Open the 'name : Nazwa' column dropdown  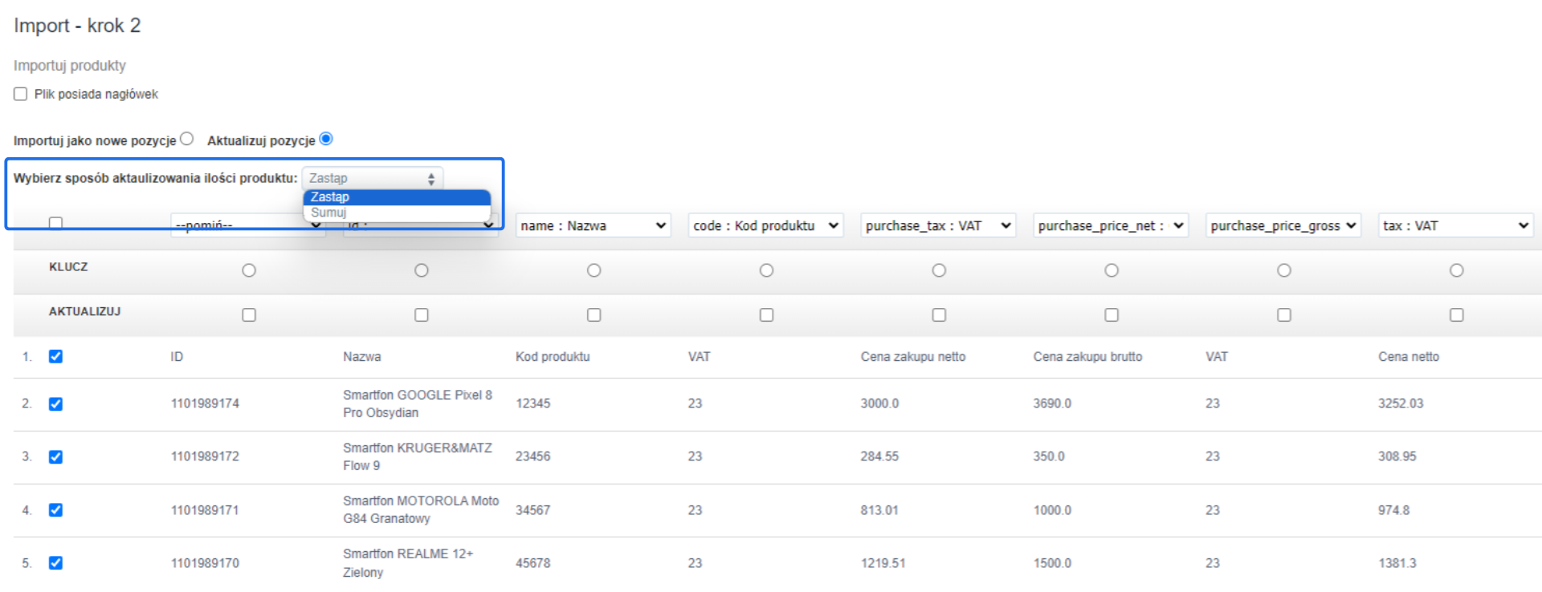coord(593,225)
